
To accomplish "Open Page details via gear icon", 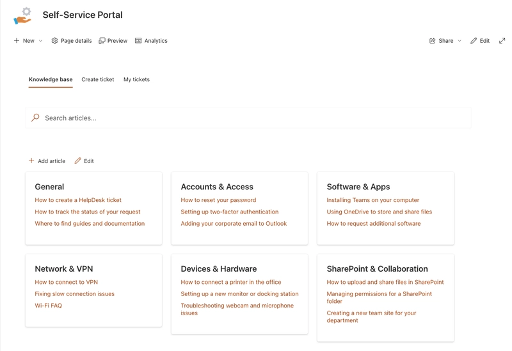I will 54,41.
